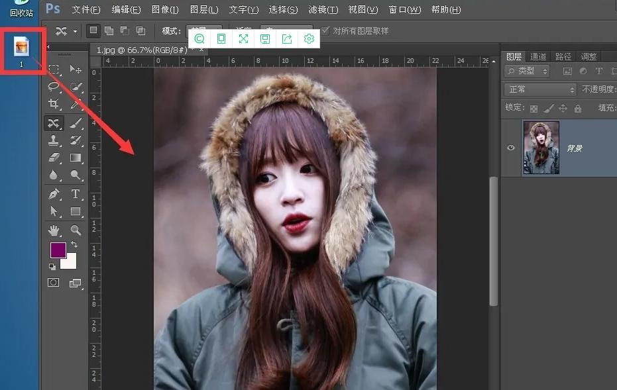Select the Lasso tool

(x=54, y=86)
